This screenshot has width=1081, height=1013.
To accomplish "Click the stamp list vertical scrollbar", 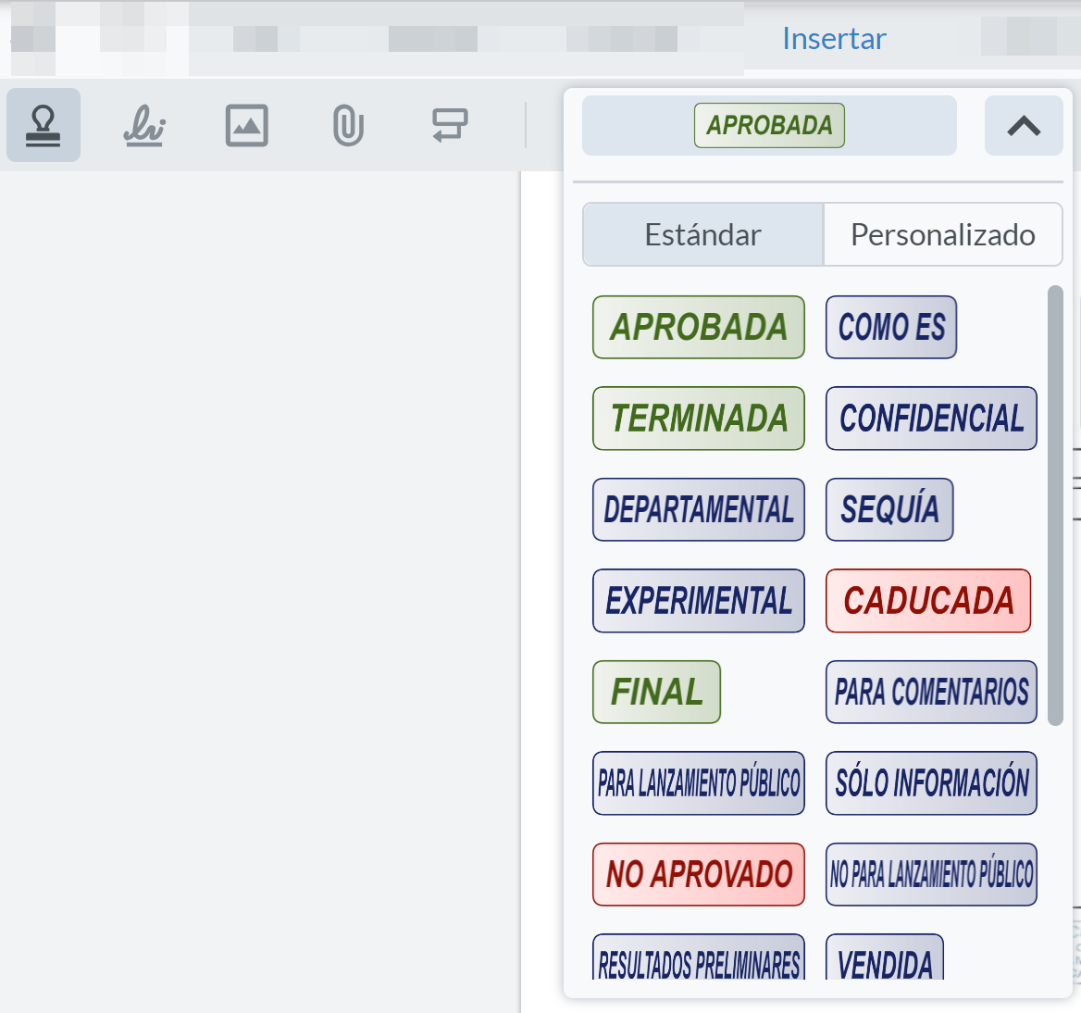I will (x=1055, y=506).
